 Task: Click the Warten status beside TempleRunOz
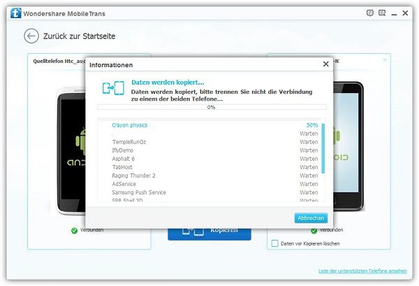pos(309,142)
